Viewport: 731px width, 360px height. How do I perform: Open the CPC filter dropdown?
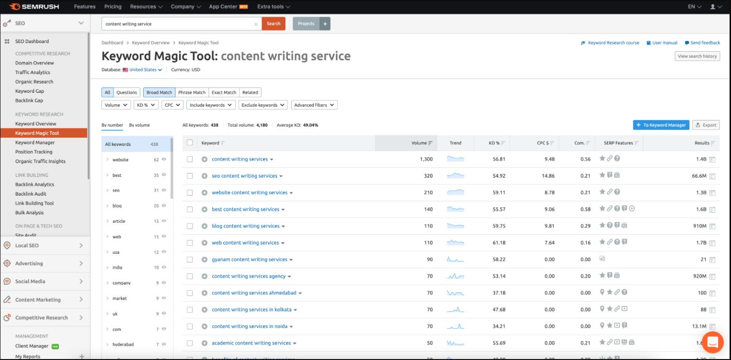(172, 105)
